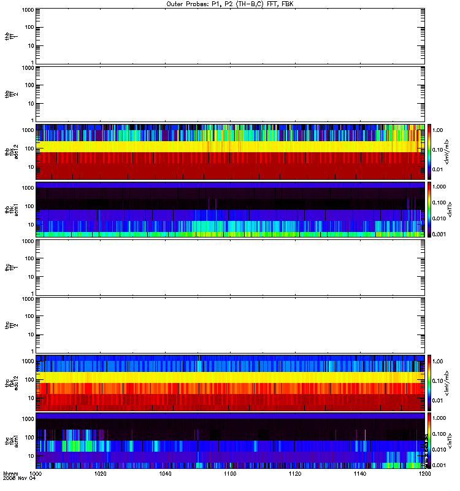
Task: Click the thc fbk edc12 color bar
Action: pyautogui.click(x=429, y=382)
